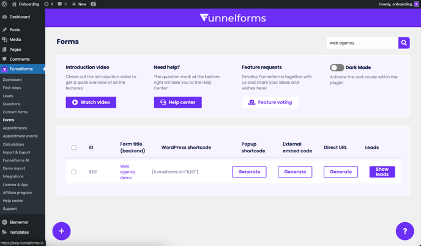Screen dimensions: 421x246
Task: Open WordPress Dashboard menu item
Action: coord(23,17)
